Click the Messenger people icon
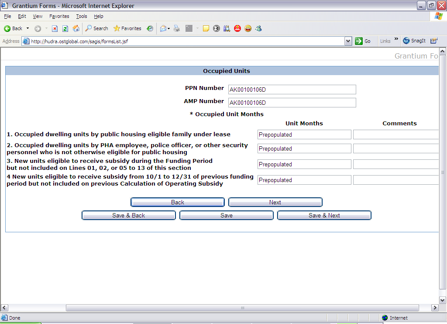Screen dimensions: 447x324 pyautogui.click(x=258, y=28)
